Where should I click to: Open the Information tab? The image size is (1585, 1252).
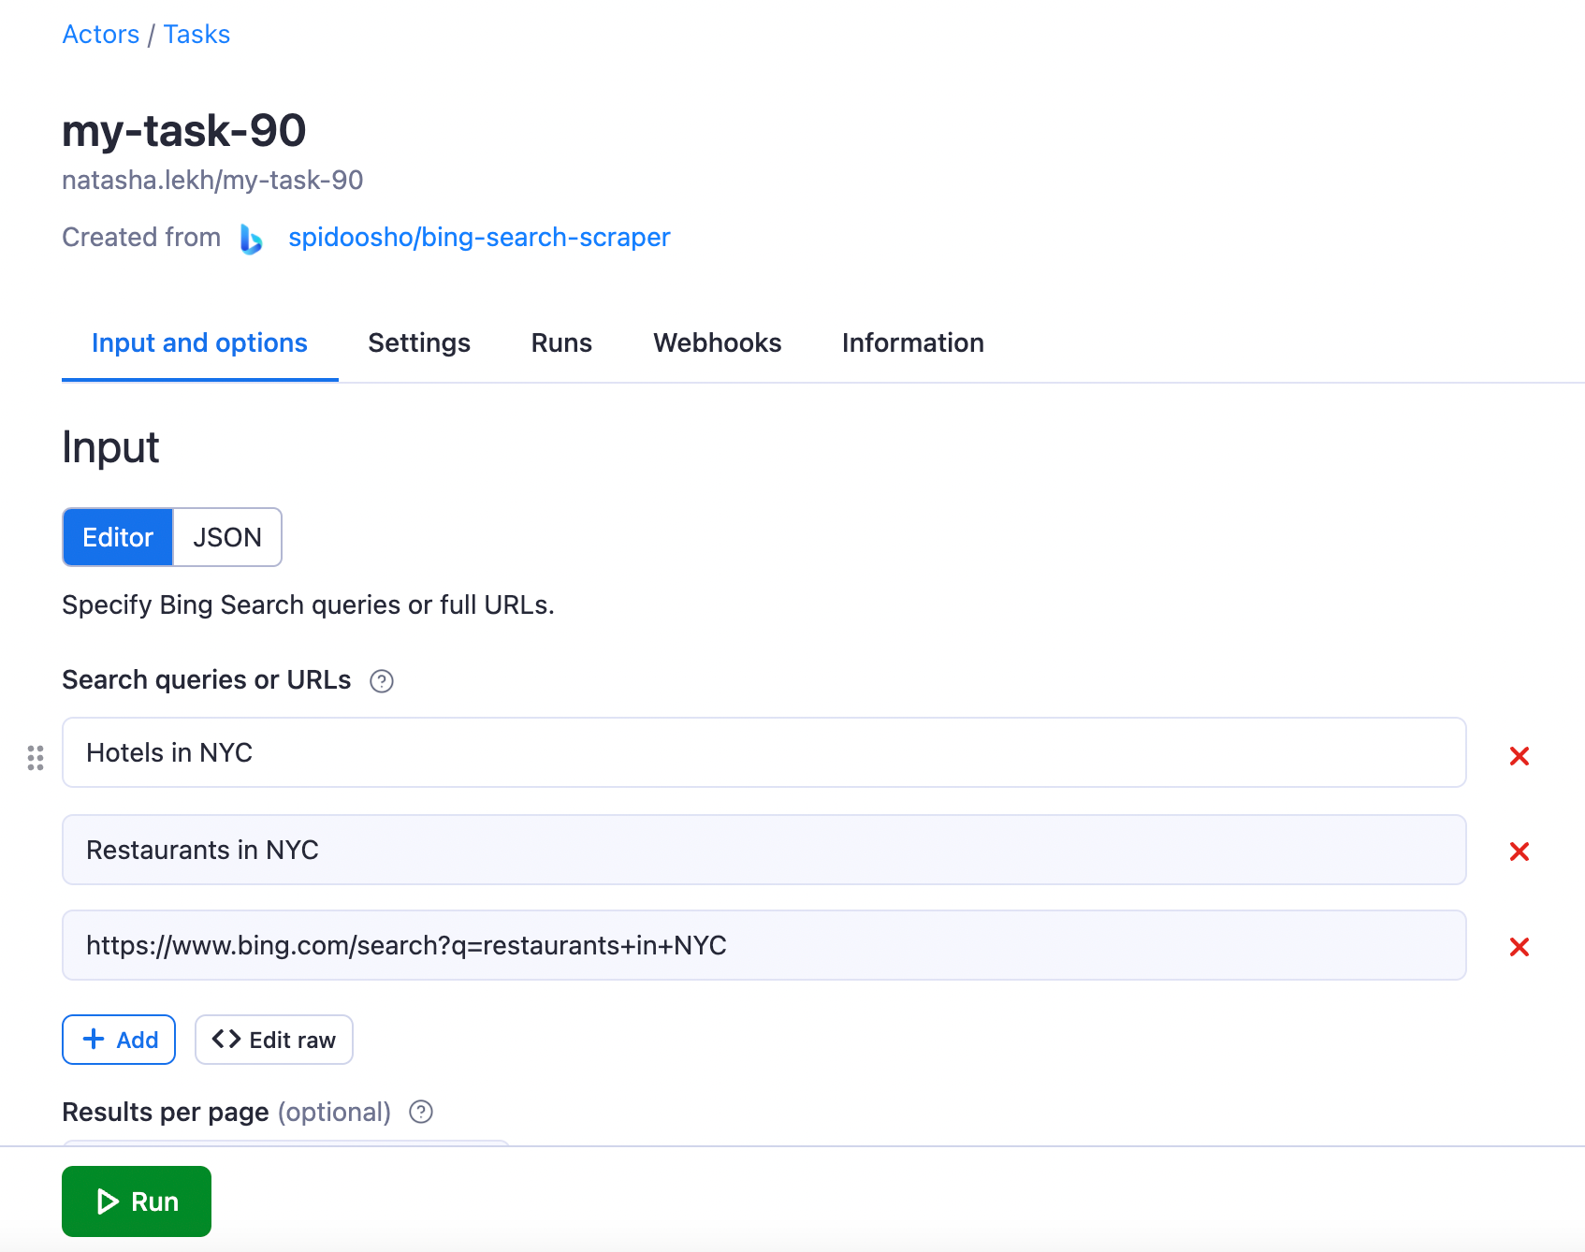[x=912, y=343]
